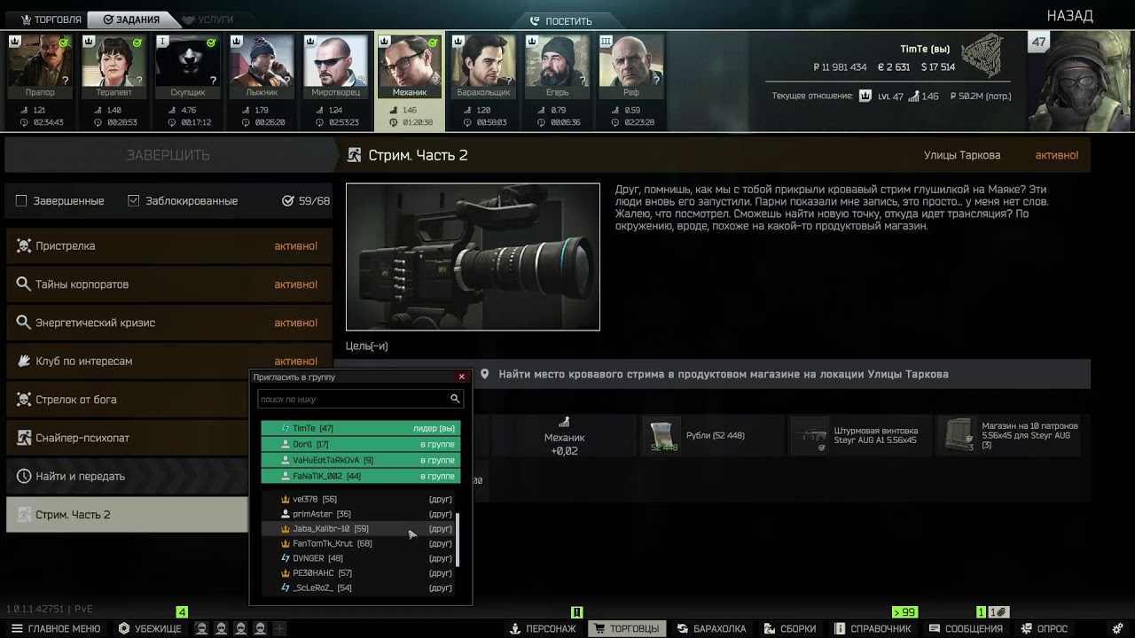Switch to the Торговля tab

pyautogui.click(x=51, y=19)
